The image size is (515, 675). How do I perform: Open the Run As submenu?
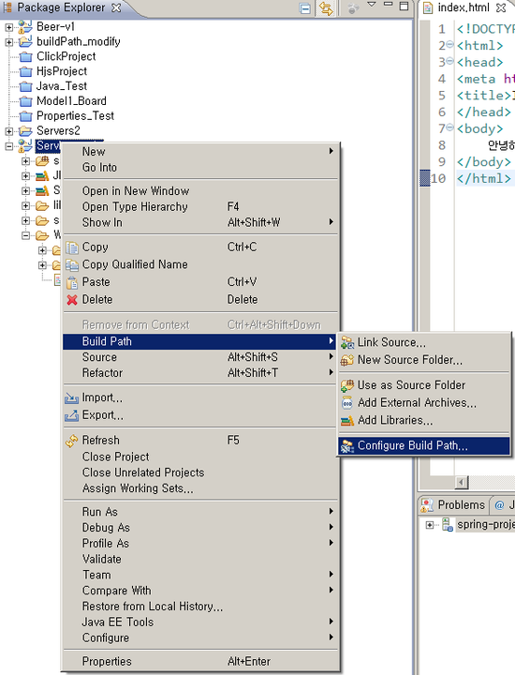point(199,512)
